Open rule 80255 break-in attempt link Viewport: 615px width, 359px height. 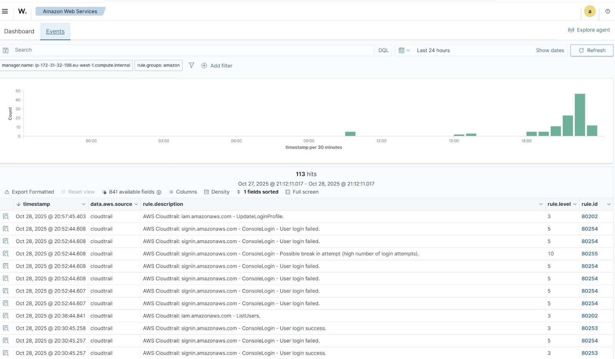point(590,254)
